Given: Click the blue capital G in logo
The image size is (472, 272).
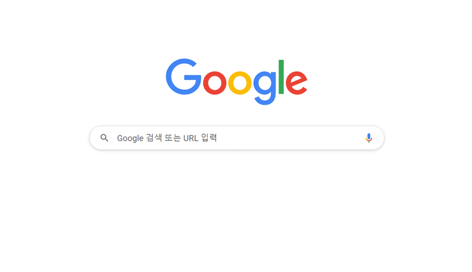Looking at the screenshot, I should 183,77.
